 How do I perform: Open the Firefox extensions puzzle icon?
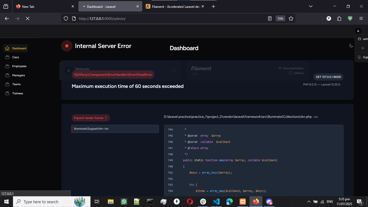339,19
